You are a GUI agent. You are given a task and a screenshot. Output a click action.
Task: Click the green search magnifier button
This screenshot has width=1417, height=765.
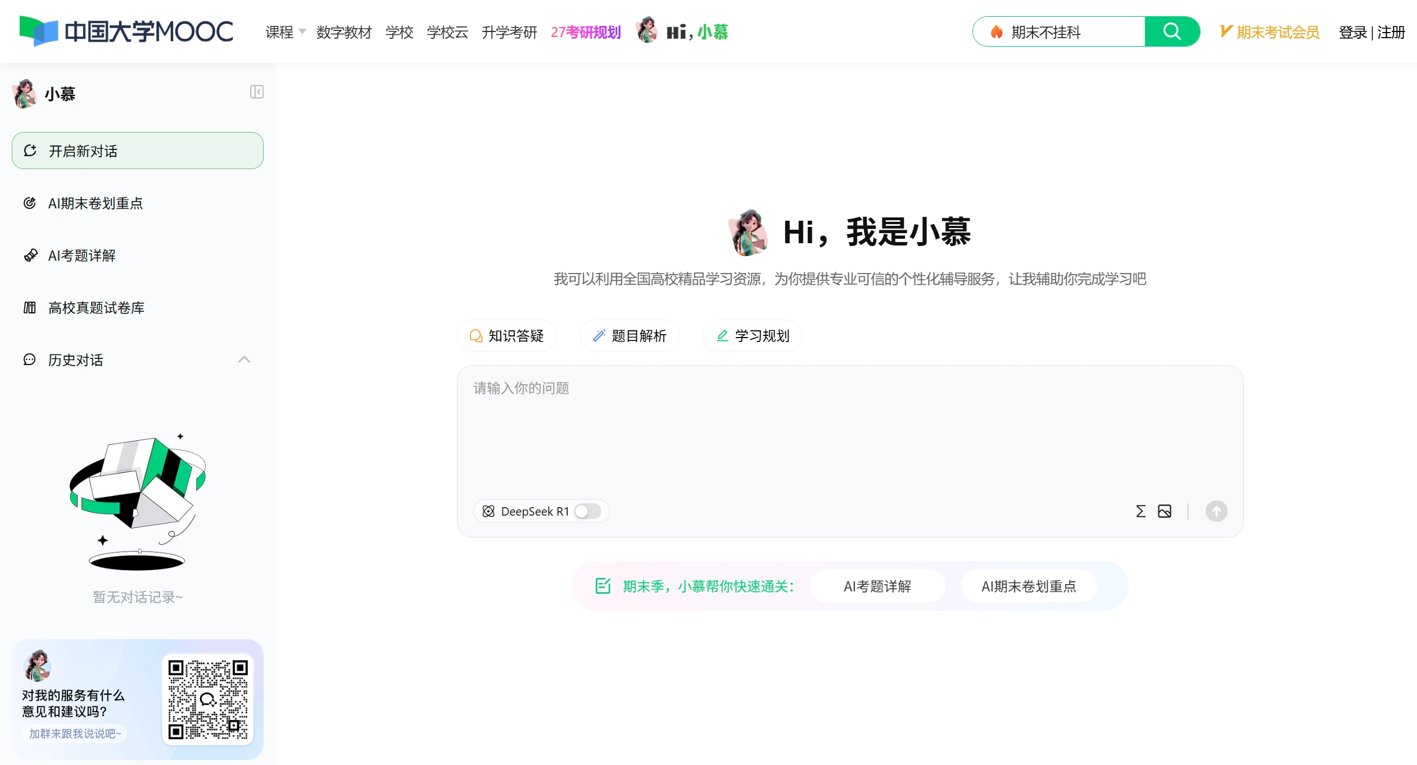click(x=1172, y=31)
